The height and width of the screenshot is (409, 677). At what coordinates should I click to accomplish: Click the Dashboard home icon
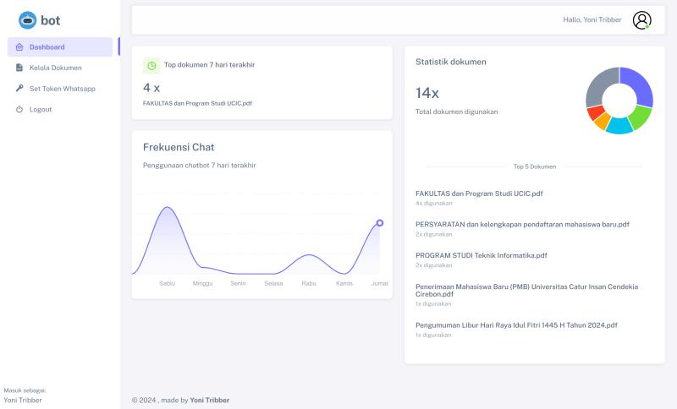[x=19, y=47]
